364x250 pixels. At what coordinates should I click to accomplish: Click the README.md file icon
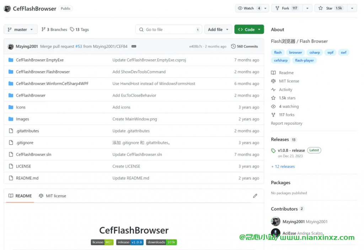click(x=11, y=178)
